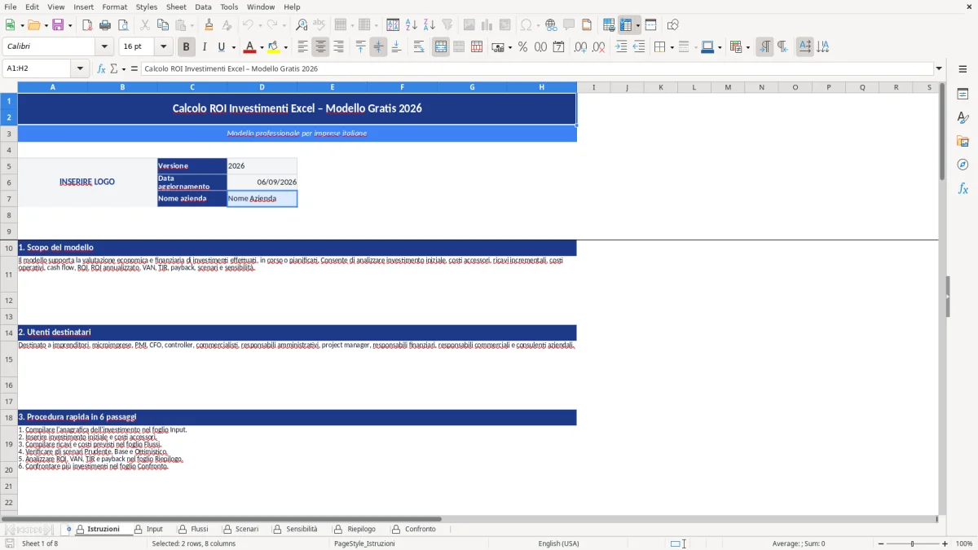Click the Insert Hyperlink icon
The image size is (978, 550).
551,25
